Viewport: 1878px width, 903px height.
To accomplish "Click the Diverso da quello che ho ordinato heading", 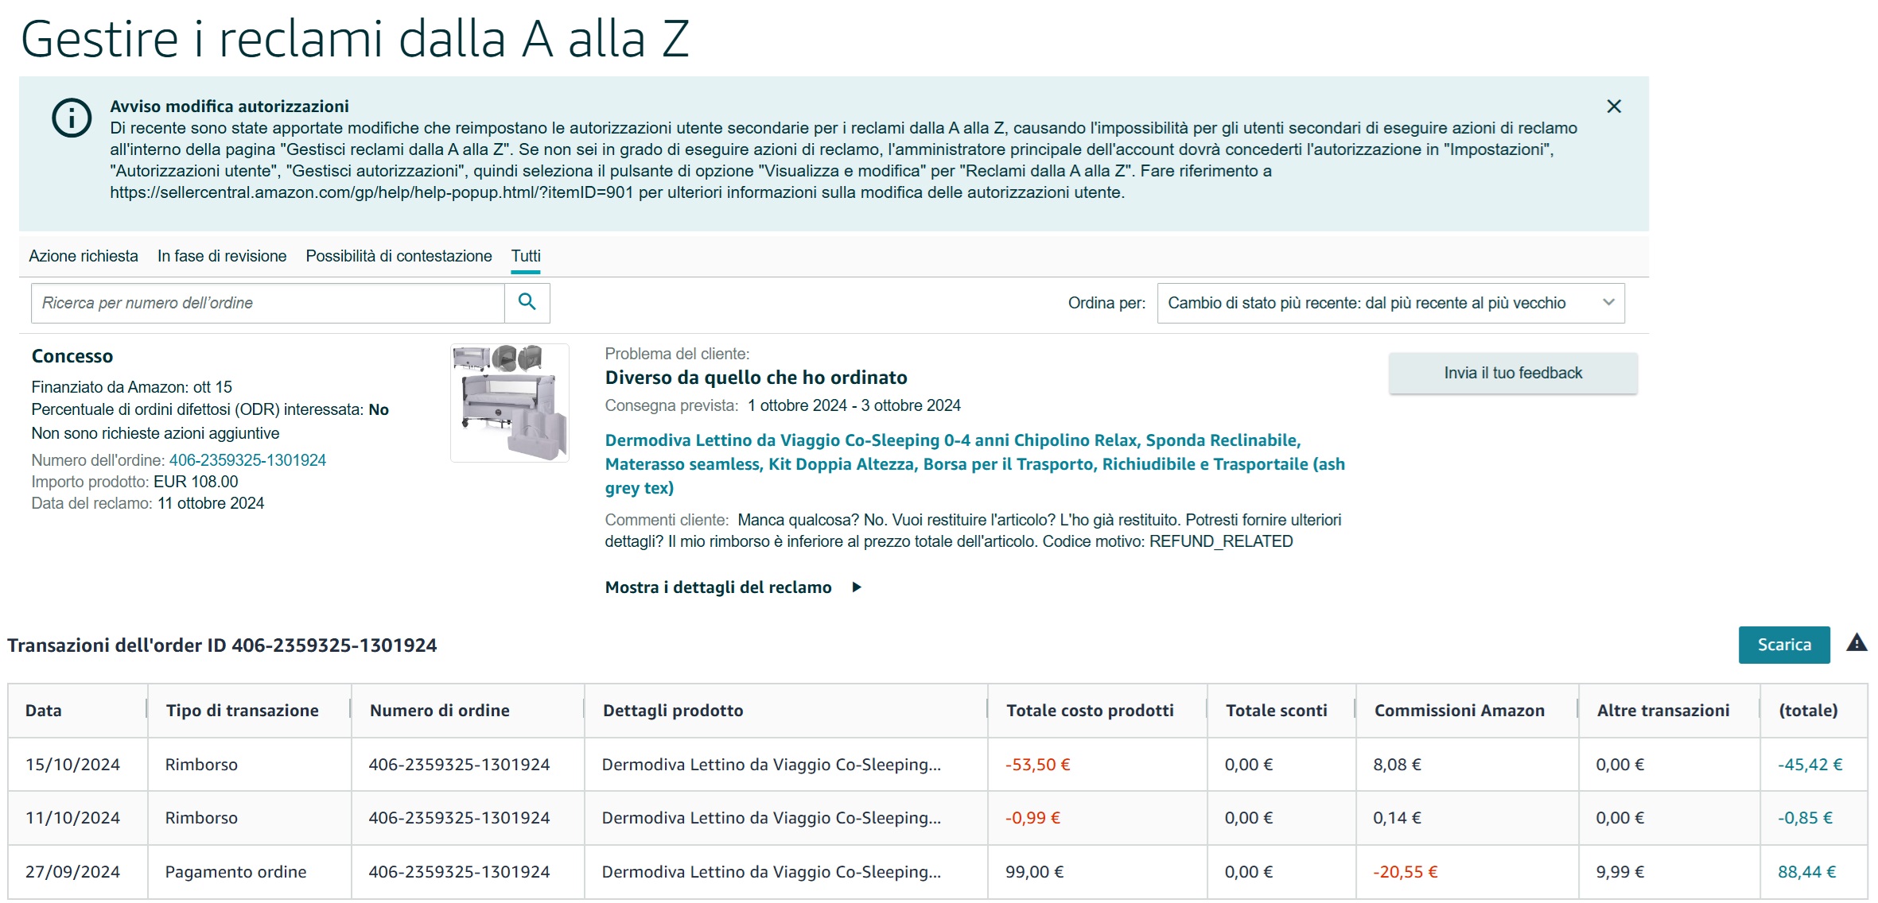I will (756, 378).
